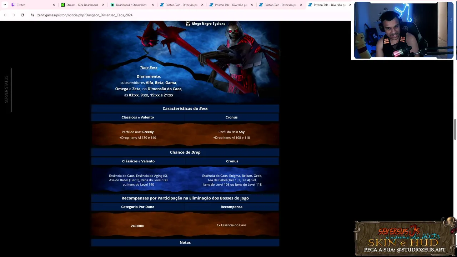This screenshot has width=457, height=257.
Task: Click the 'Diariamente,' text
Action: 149,76
